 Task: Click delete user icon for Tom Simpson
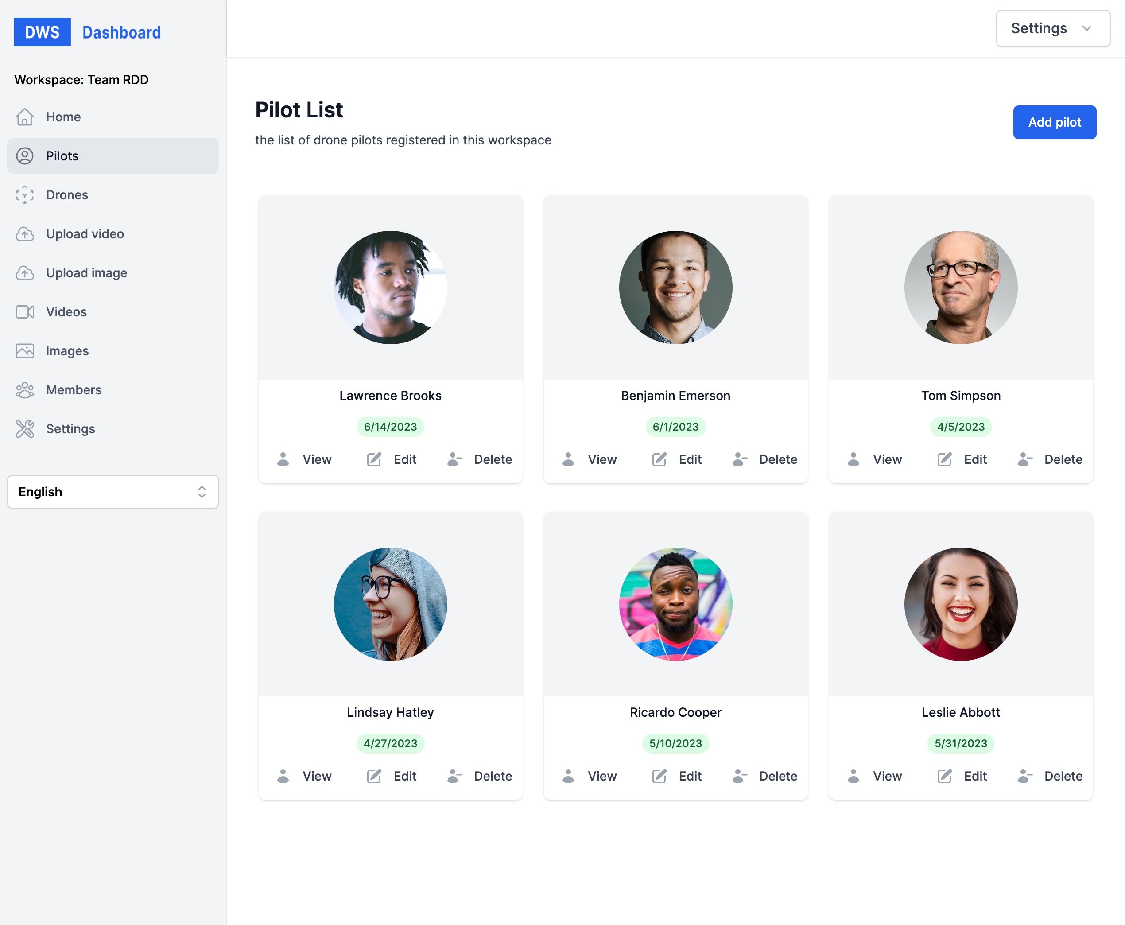1024,459
